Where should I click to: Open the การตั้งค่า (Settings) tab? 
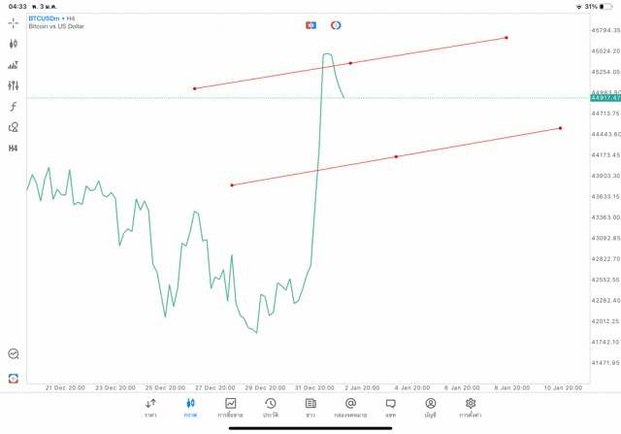point(471,407)
